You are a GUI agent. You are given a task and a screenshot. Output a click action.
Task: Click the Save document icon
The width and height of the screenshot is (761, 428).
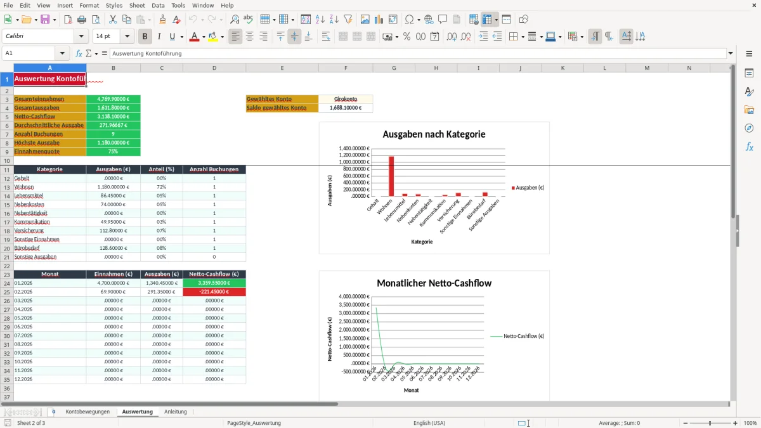coord(46,20)
